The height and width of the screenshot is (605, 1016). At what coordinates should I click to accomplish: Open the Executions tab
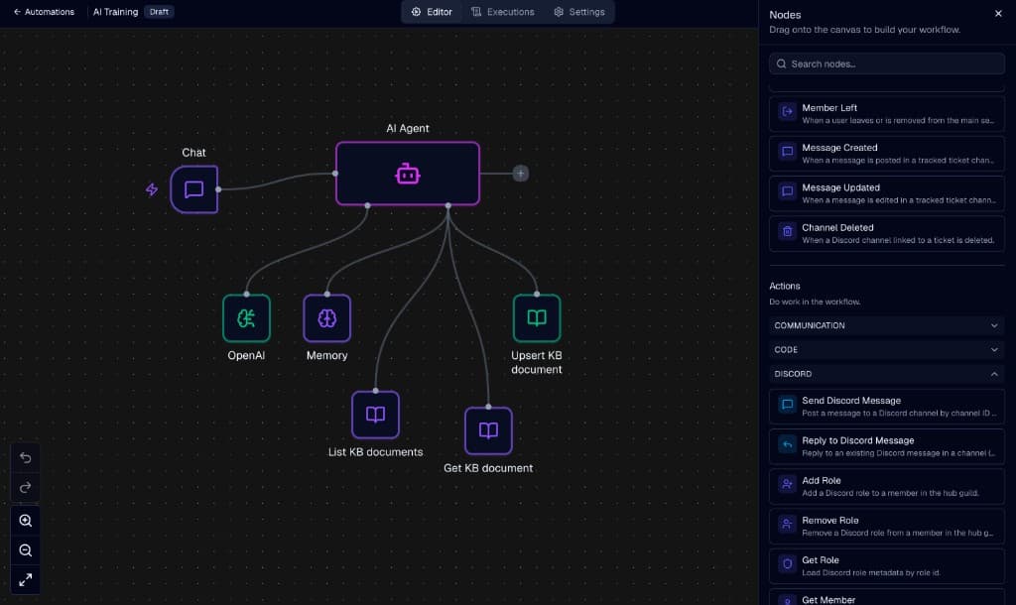503,12
